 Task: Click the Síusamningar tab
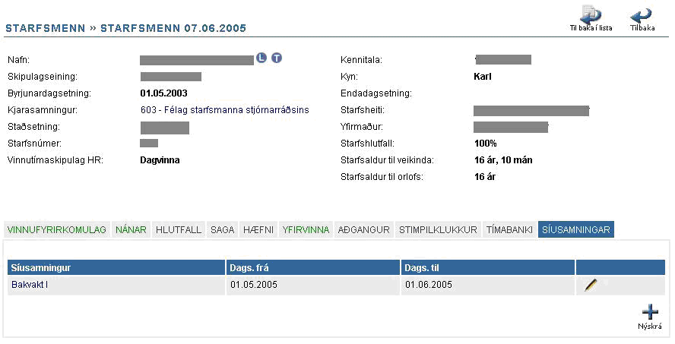click(x=575, y=229)
